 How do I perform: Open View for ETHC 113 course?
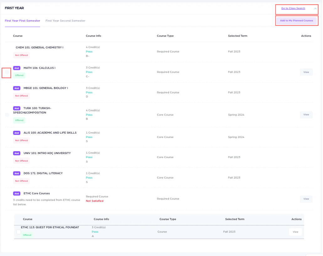point(295,232)
